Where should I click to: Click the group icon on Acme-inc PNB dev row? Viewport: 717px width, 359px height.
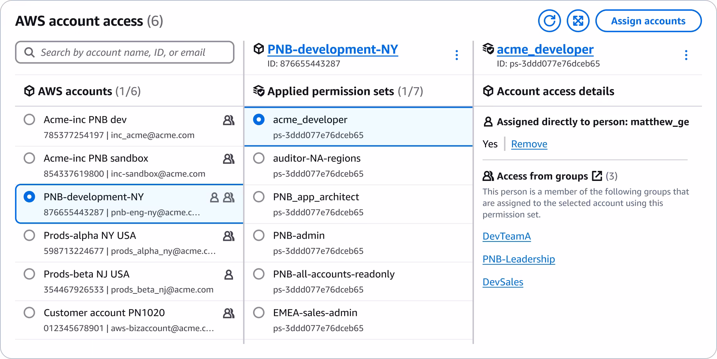coord(229,120)
